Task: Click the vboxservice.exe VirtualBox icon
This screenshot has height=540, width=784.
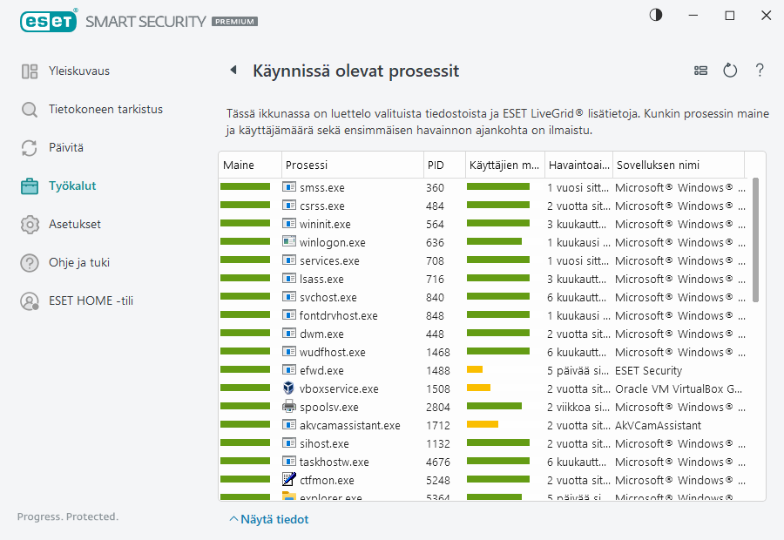Action: pyautogui.click(x=289, y=388)
